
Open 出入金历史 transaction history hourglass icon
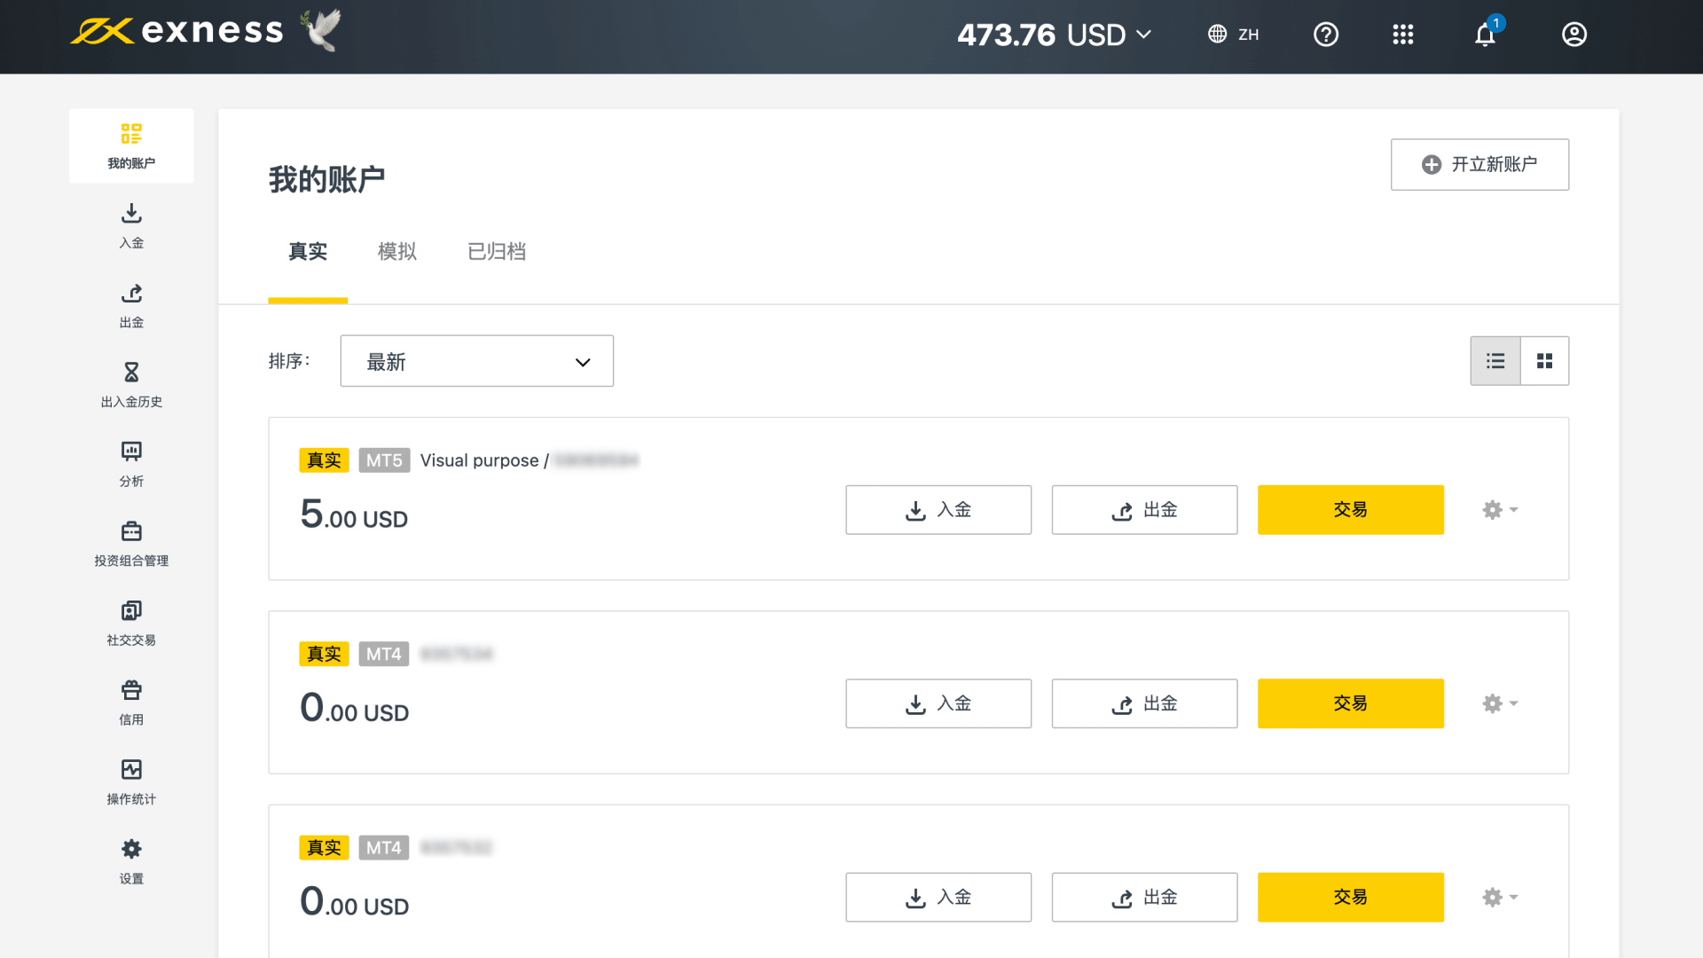(x=131, y=384)
